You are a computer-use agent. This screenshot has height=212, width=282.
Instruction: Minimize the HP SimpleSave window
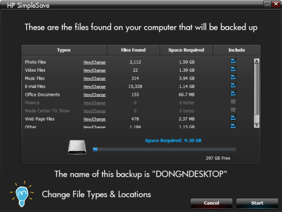267,4
